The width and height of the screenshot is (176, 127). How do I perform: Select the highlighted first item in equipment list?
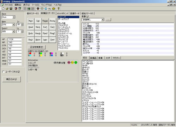click(x=69, y=17)
